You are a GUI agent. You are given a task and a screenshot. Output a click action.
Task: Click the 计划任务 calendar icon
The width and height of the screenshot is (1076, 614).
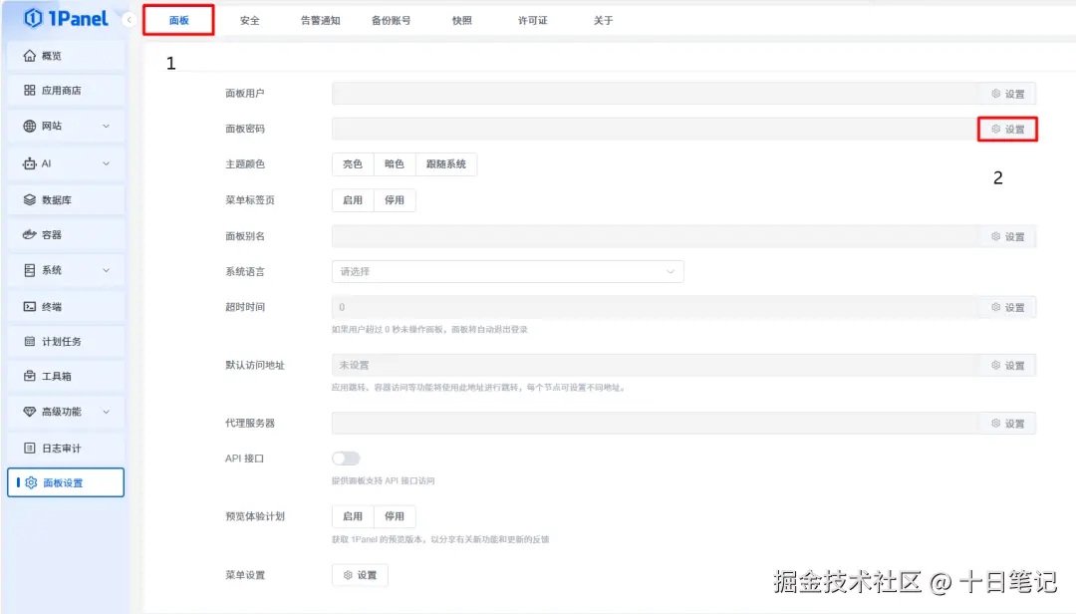[x=30, y=341]
